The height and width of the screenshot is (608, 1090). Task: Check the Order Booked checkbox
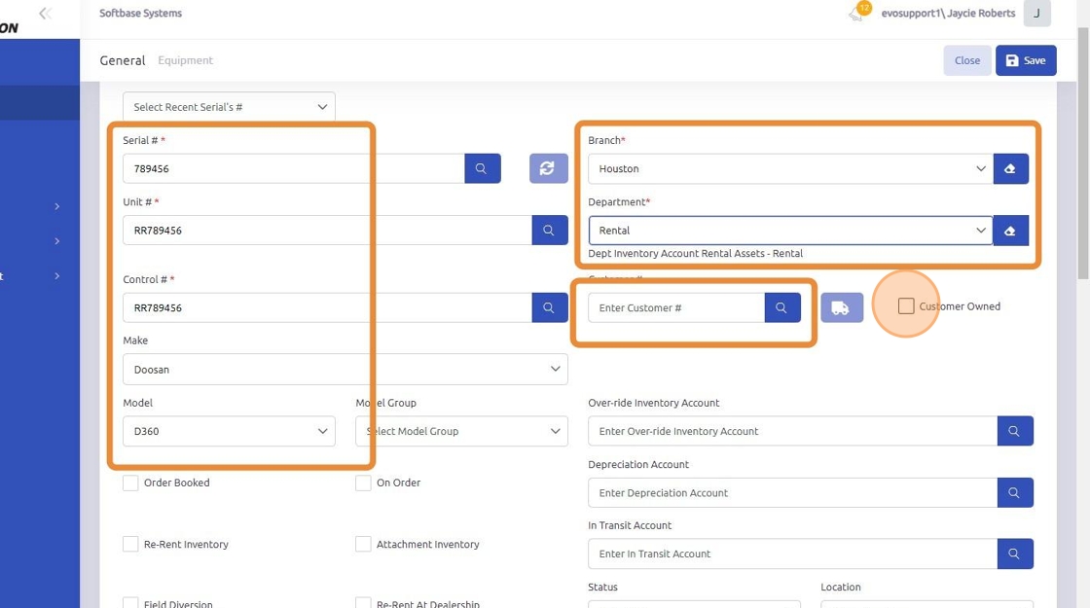[x=130, y=483]
